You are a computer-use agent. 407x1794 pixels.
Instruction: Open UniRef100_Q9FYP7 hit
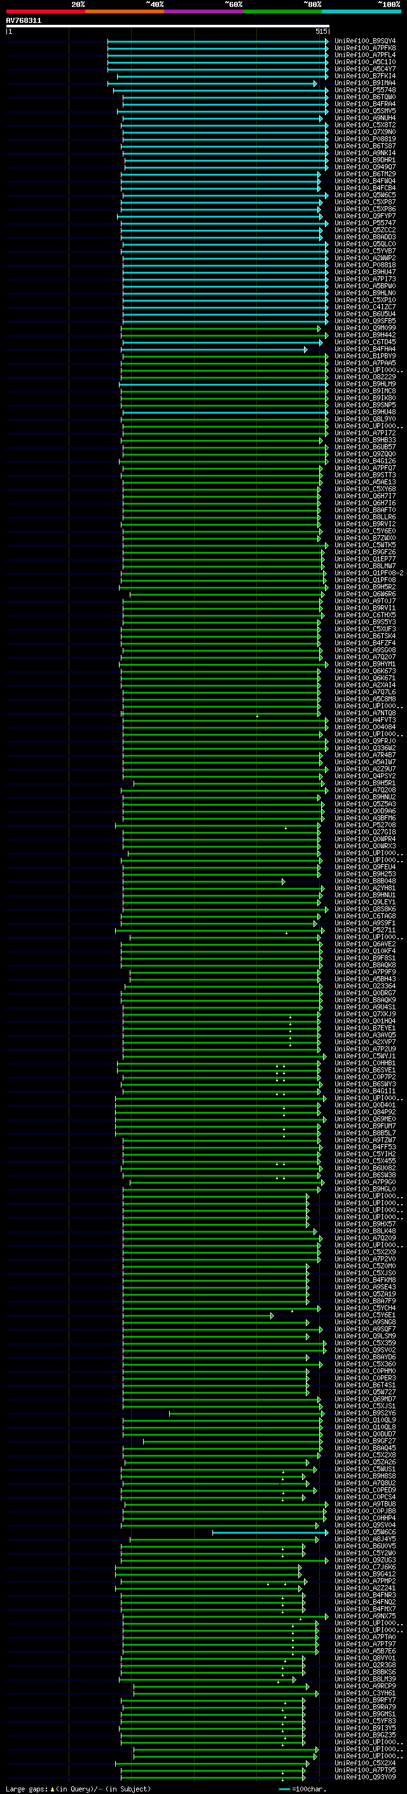click(x=364, y=216)
